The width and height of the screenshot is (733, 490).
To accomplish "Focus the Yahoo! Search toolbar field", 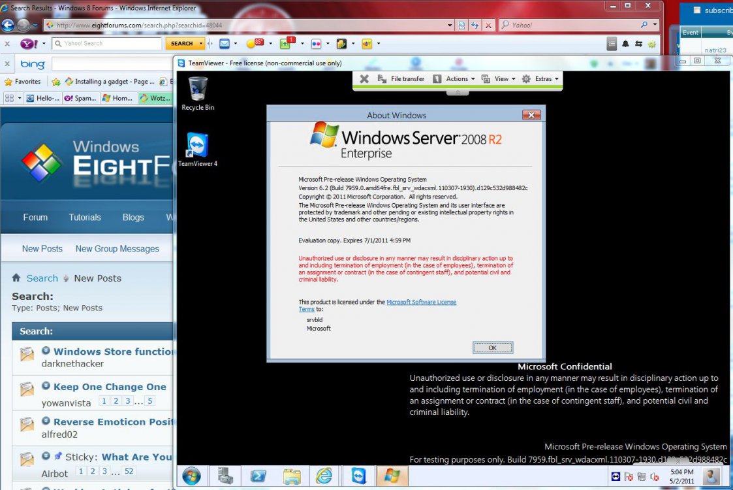I will (x=108, y=44).
